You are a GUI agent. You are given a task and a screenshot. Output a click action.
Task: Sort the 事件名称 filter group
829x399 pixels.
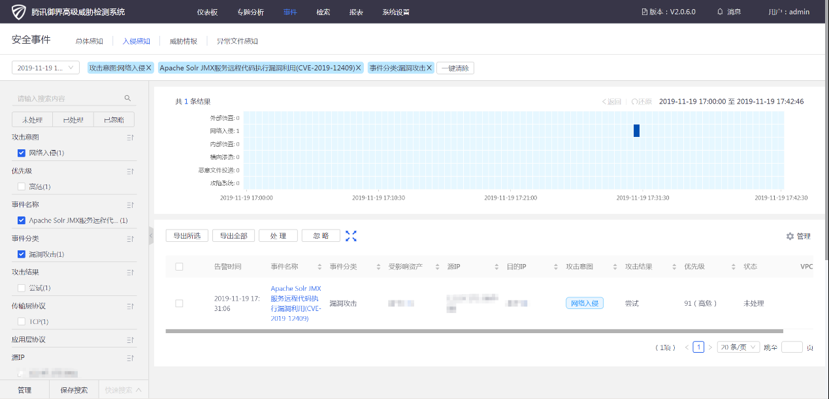130,205
